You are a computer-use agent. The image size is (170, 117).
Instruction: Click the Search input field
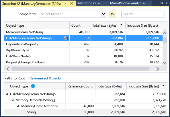(x=143, y=14)
